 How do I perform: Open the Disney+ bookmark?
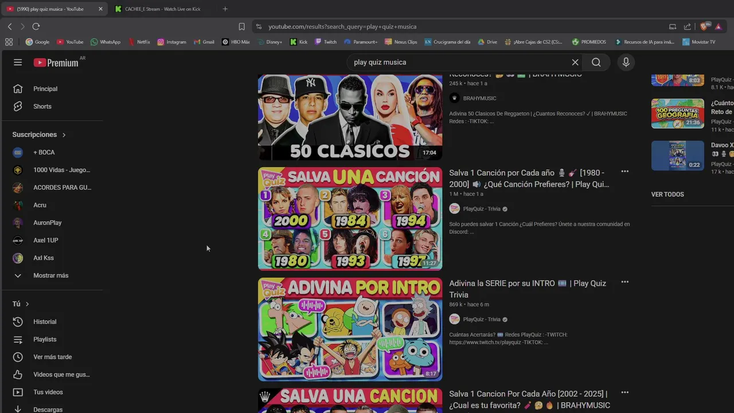(x=270, y=42)
